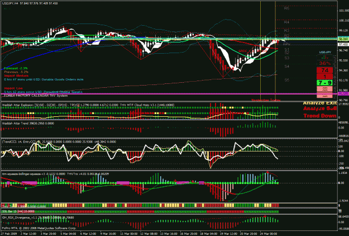Click the 93.170 price scale value

pos(343,80)
